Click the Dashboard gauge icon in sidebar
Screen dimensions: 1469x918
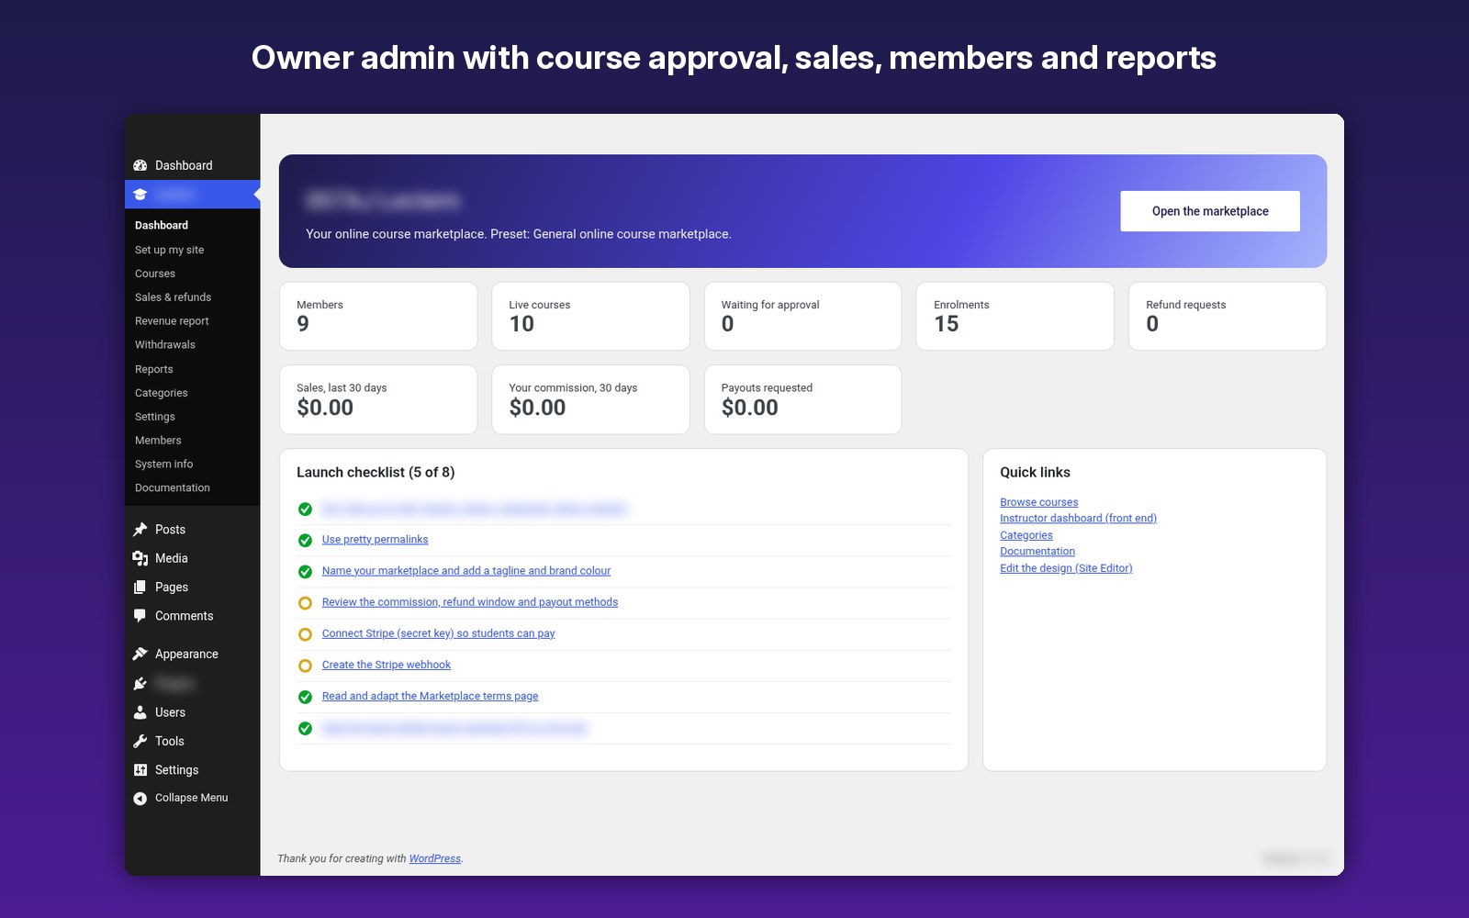point(140,165)
